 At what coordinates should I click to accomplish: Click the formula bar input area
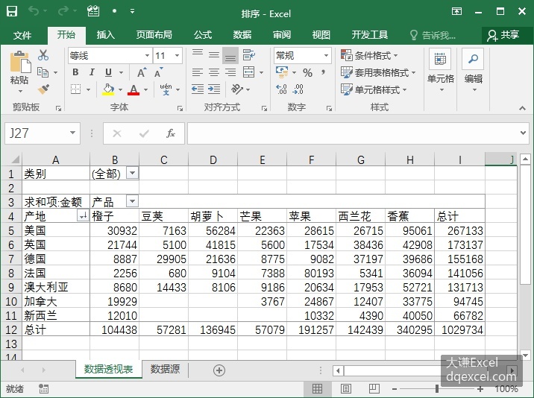(x=353, y=133)
